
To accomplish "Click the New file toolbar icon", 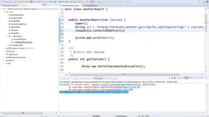I will tap(2, 2).
